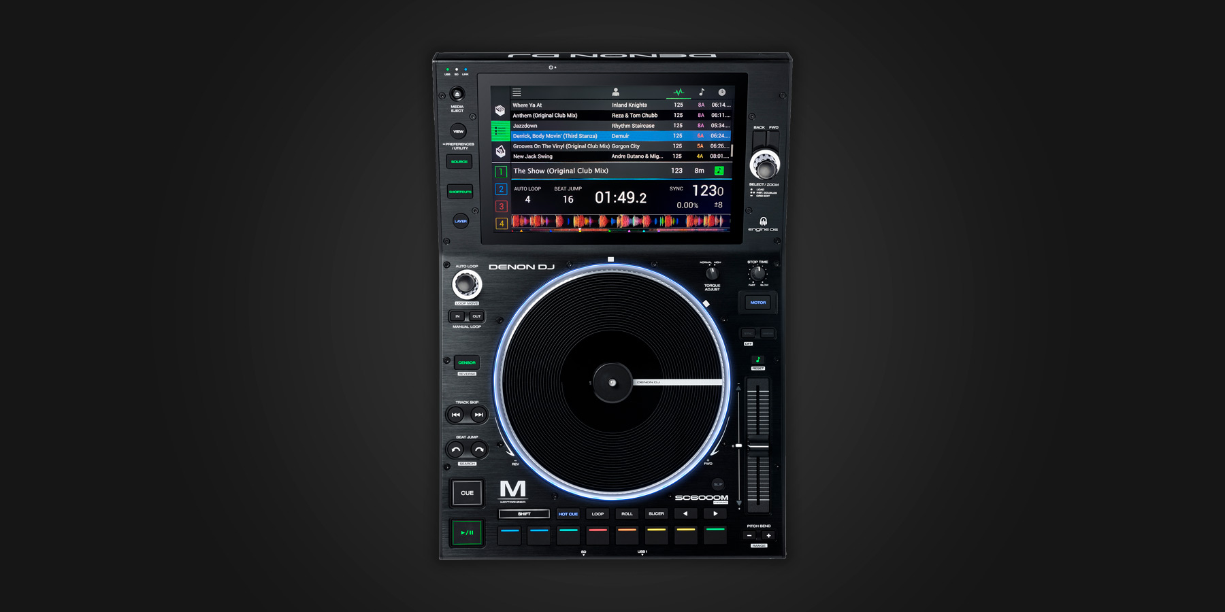The image size is (1225, 612).
Task: Click the pitch fader handle
Action: click(758, 446)
